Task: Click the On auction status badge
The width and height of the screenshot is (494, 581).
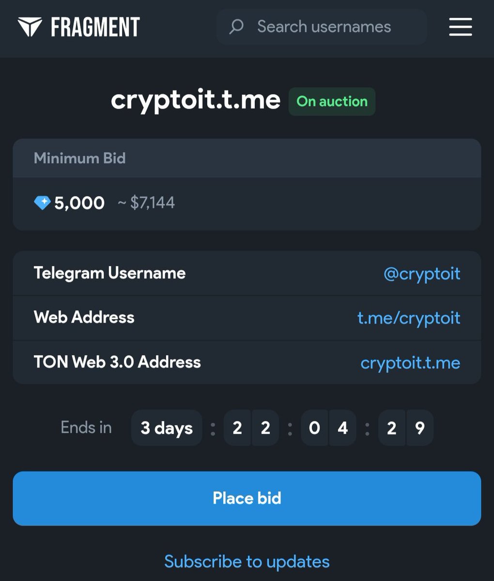Action: (332, 102)
